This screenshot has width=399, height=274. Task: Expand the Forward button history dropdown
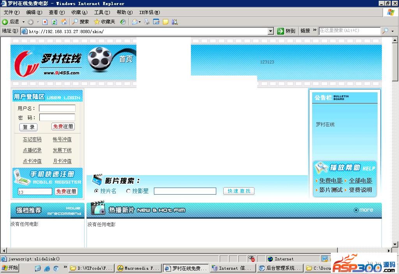tap(38, 22)
